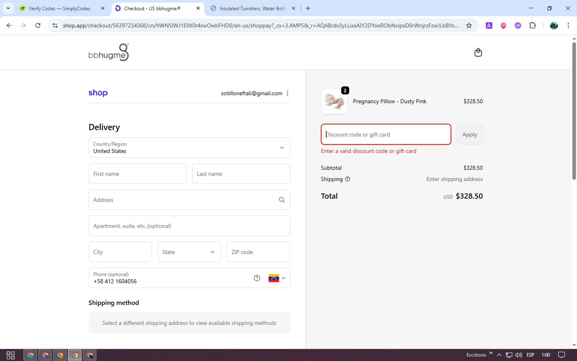Click the ESP language indicator
The height and width of the screenshot is (361, 577).
[530, 355]
